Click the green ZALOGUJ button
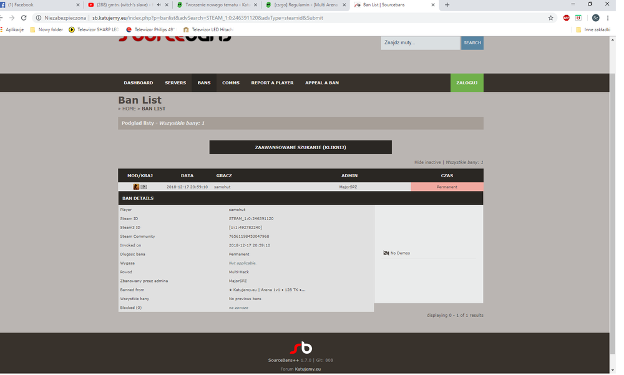The width and height of the screenshot is (624, 375). click(467, 83)
